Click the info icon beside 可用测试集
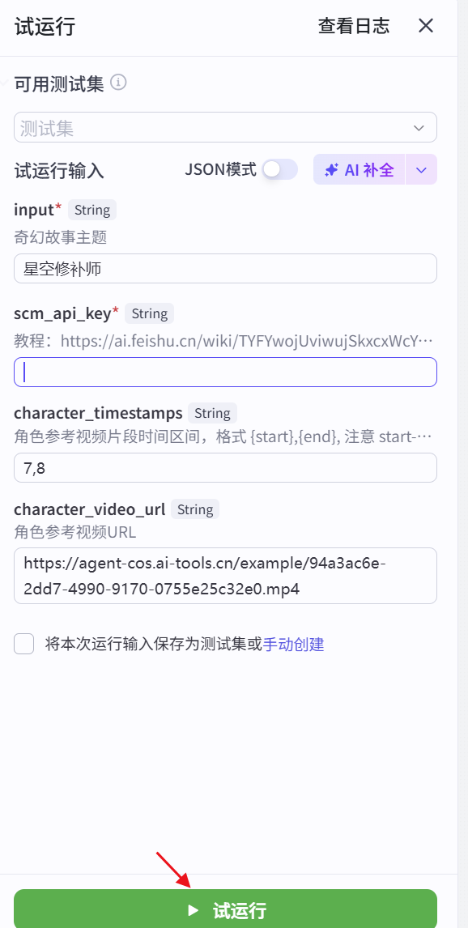468x928 pixels. (x=118, y=82)
